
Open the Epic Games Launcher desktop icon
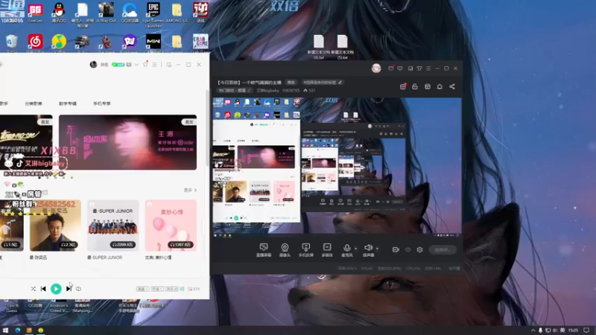pyautogui.click(x=153, y=14)
